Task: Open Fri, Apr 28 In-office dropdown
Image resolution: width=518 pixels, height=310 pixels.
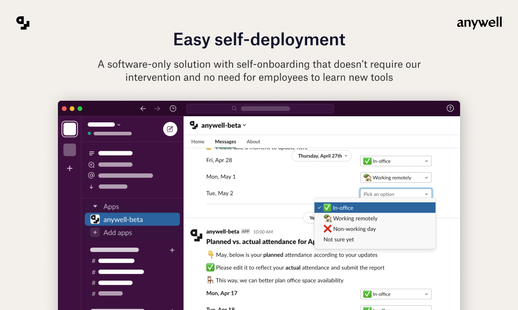Action: [x=396, y=161]
